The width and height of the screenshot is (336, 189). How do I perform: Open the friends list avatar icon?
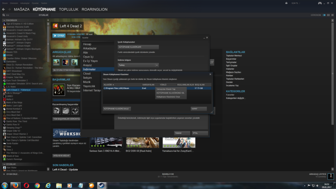coord(331,176)
